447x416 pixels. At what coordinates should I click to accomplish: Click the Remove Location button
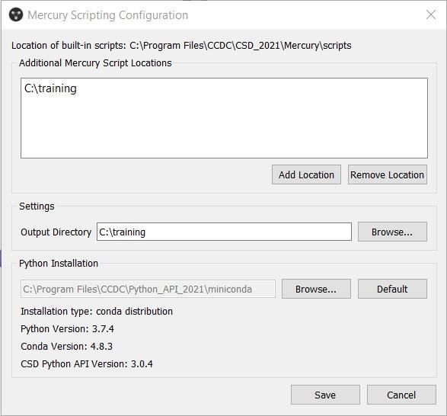(387, 174)
